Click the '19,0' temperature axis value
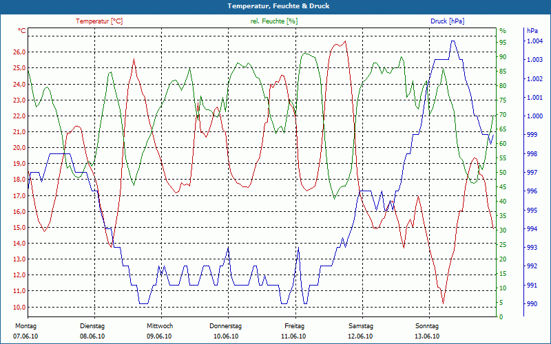Viewport: 551px width, 344px height. (19, 164)
